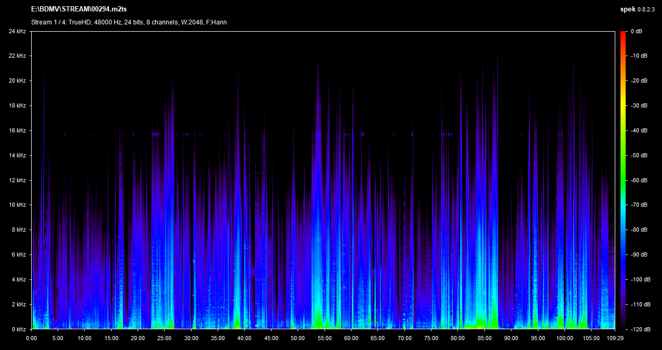Screen dimensions: 662x350
Task: Select the 85:00 time axis marker
Action: pos(484,338)
